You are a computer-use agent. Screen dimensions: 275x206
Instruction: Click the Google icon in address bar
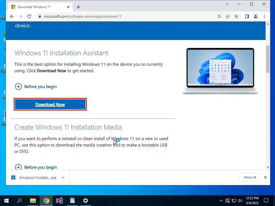[x=219, y=16]
